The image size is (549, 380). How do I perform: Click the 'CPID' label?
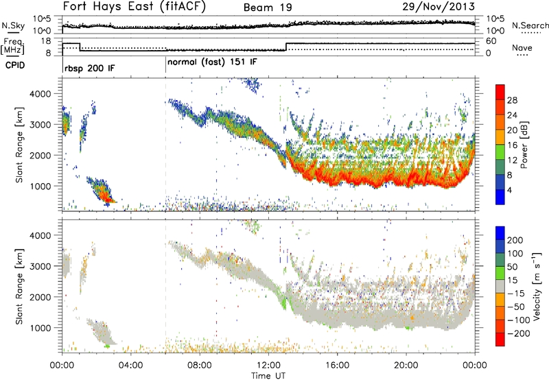[x=15, y=65]
